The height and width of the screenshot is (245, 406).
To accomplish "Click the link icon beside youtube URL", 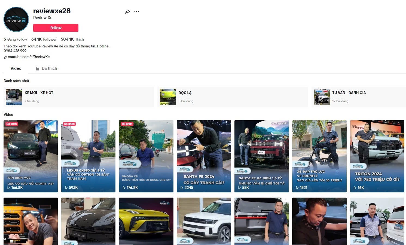I will click(5, 57).
